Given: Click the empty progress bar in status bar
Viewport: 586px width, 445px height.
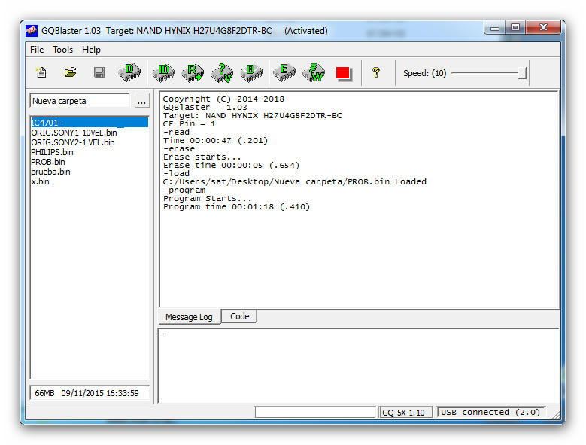Looking at the screenshot, I should point(314,412).
